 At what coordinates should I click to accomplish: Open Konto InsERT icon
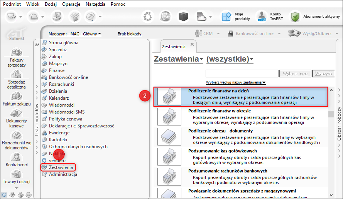coord(262,17)
